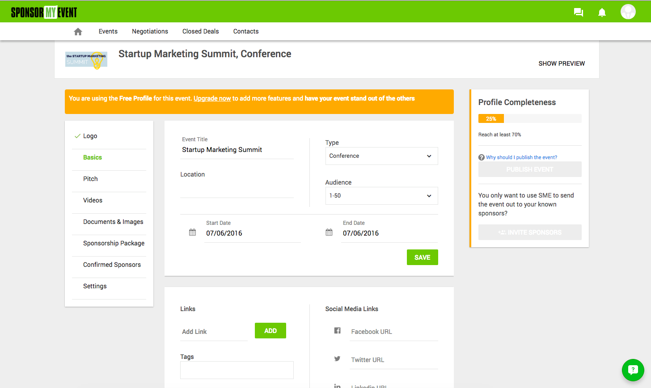The height and width of the screenshot is (388, 651).
Task: Open the Closed Deals menu
Action: click(x=201, y=31)
